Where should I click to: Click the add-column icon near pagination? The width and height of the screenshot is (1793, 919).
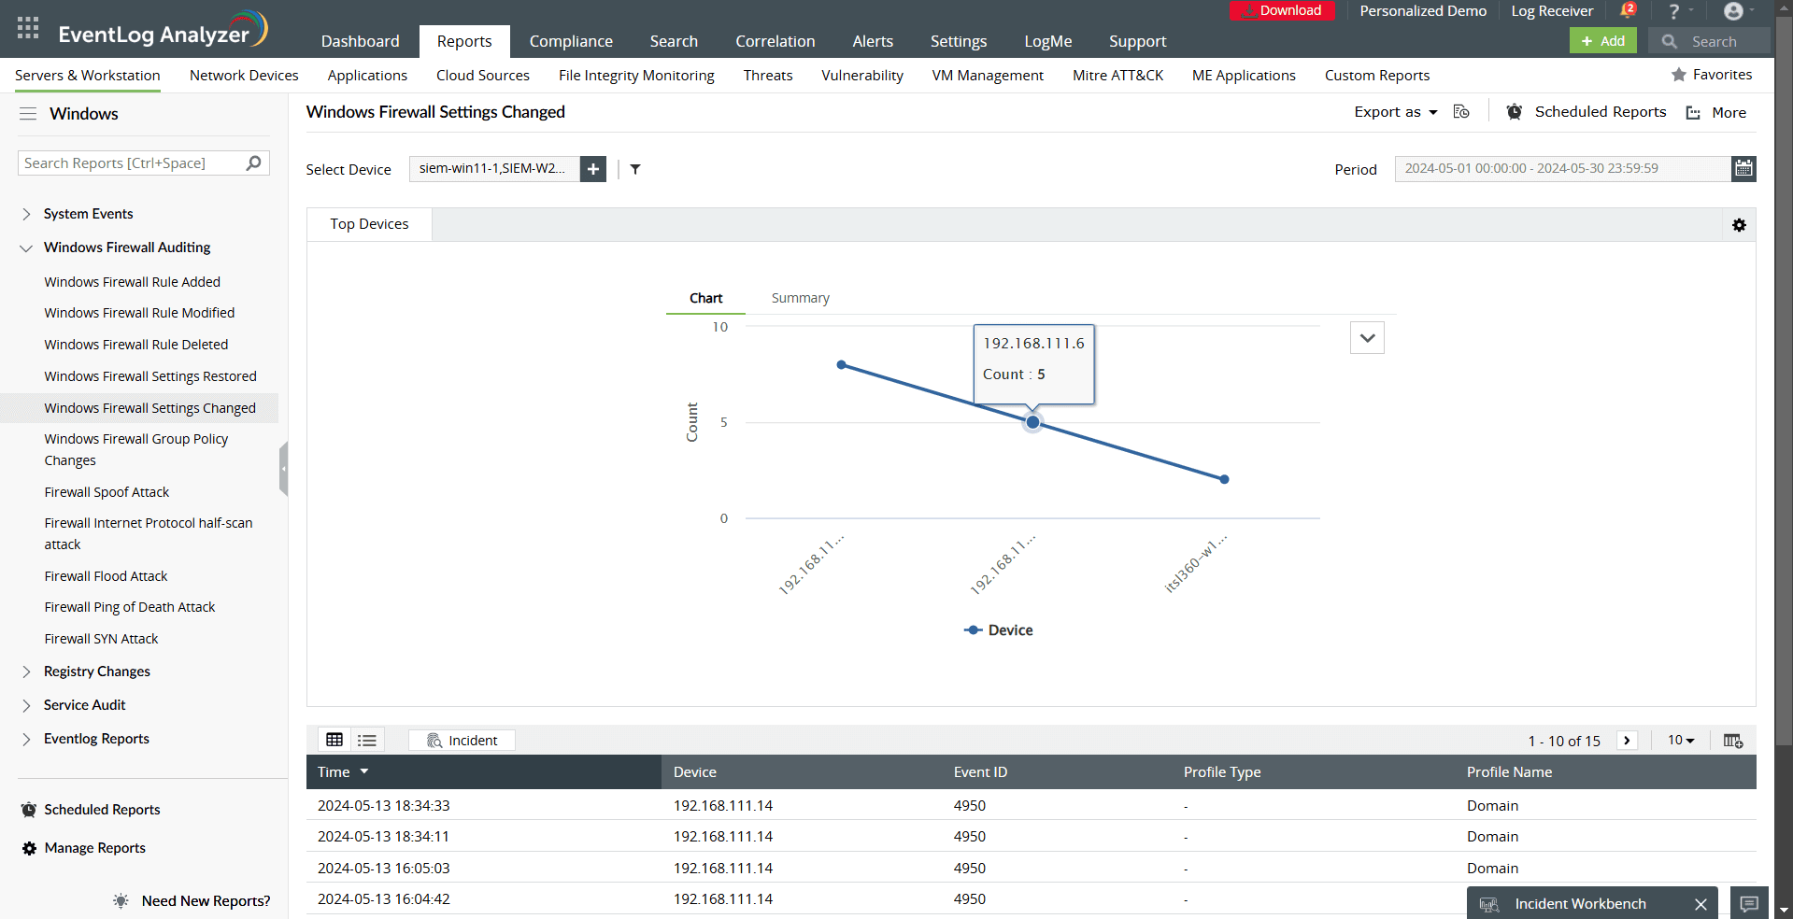coord(1733,740)
